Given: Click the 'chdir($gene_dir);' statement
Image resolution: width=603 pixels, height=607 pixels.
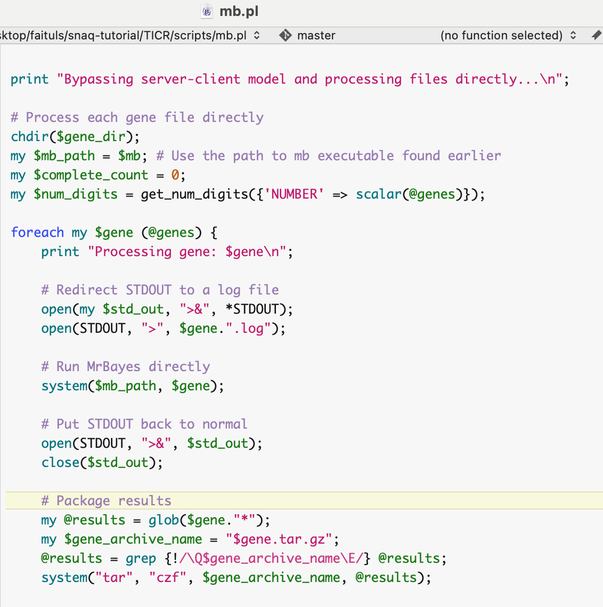Looking at the screenshot, I should coord(75,137).
